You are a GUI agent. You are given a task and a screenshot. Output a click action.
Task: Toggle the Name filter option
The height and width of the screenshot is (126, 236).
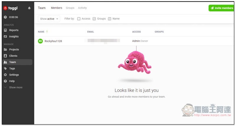[x=114, y=19]
